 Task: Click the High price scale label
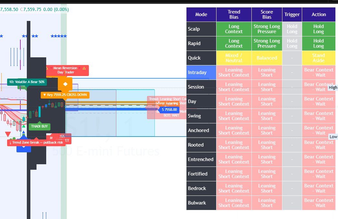pyautogui.click(x=333, y=88)
